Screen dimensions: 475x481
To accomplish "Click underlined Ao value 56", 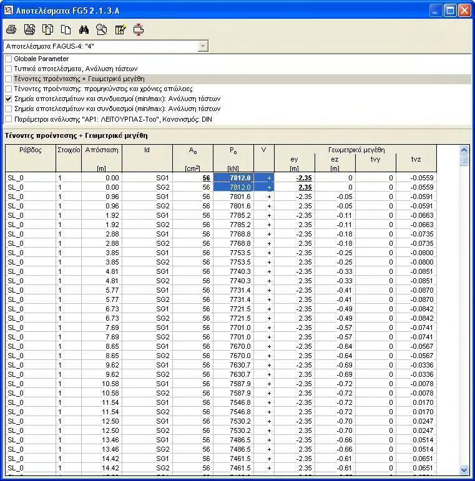I will pyautogui.click(x=206, y=178).
